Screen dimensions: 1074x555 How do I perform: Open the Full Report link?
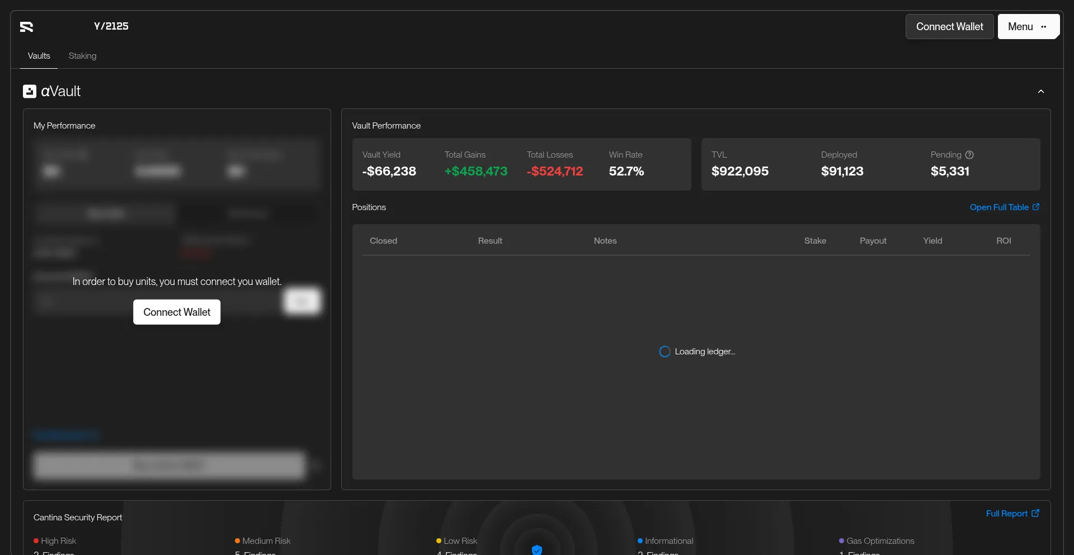(1006, 513)
